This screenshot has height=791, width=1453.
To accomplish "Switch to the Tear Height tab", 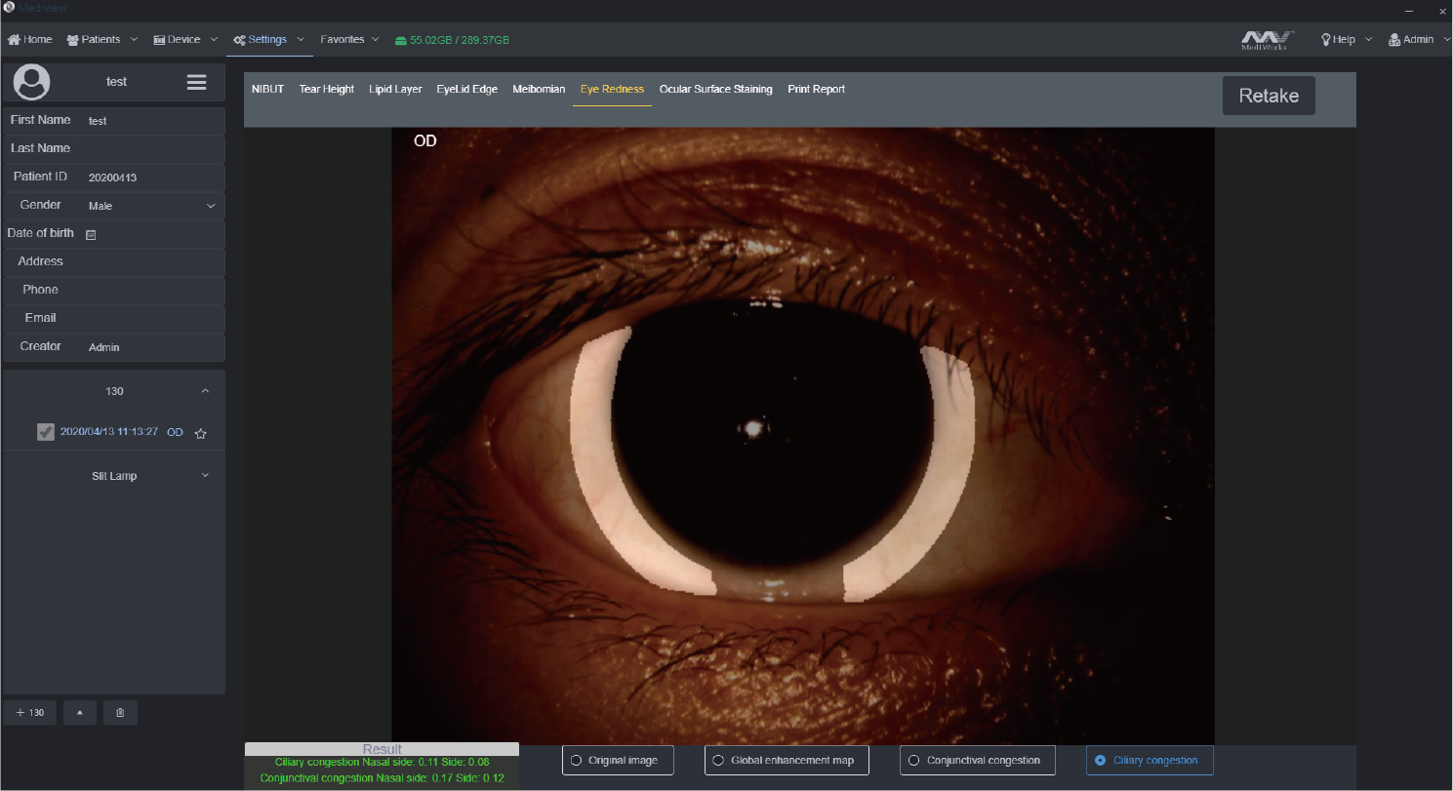I will (326, 89).
